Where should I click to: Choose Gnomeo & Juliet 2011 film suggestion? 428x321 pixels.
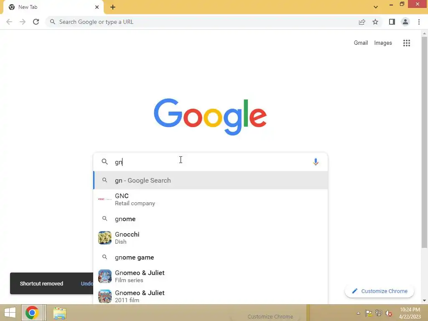coord(211,296)
